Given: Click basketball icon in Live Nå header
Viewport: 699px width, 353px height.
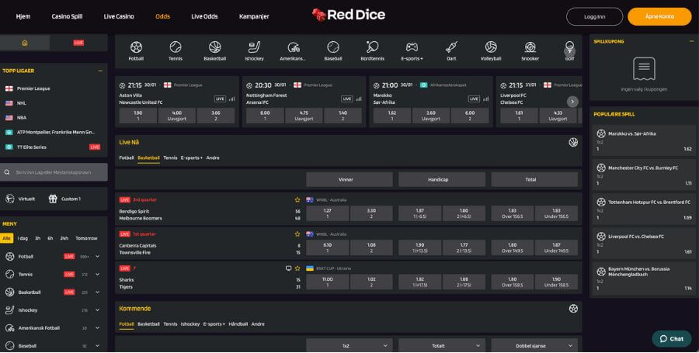Looking at the screenshot, I should (573, 143).
